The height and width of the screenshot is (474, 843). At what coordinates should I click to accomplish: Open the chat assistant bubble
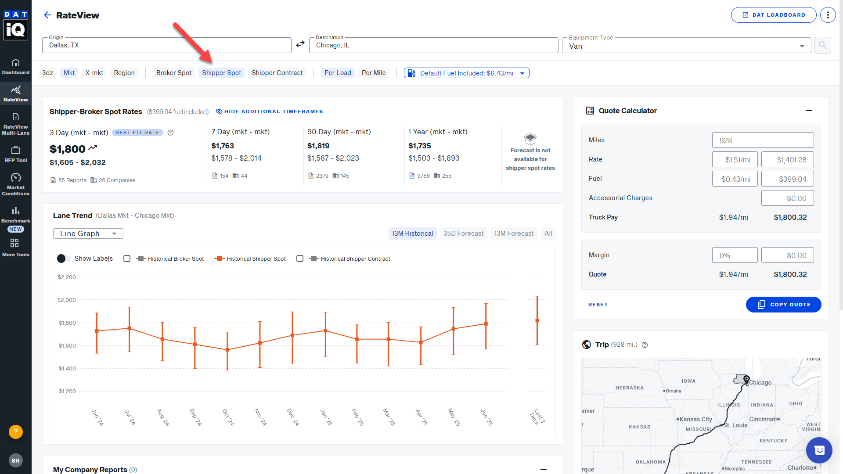point(819,450)
